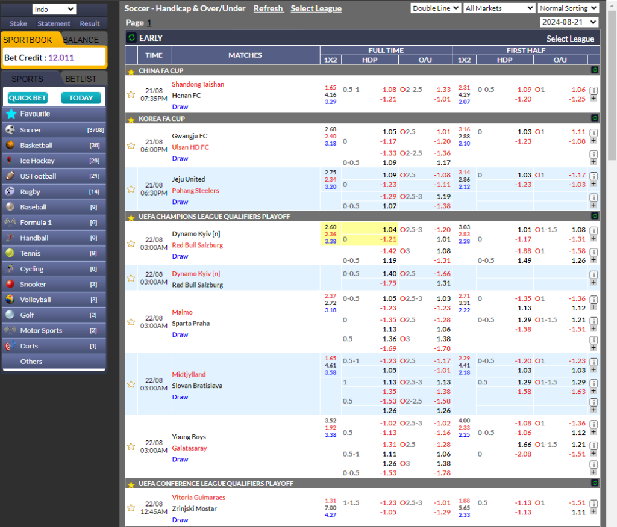617x527 pixels.
Task: Click the Tennis ball icon
Action: pos(10,253)
